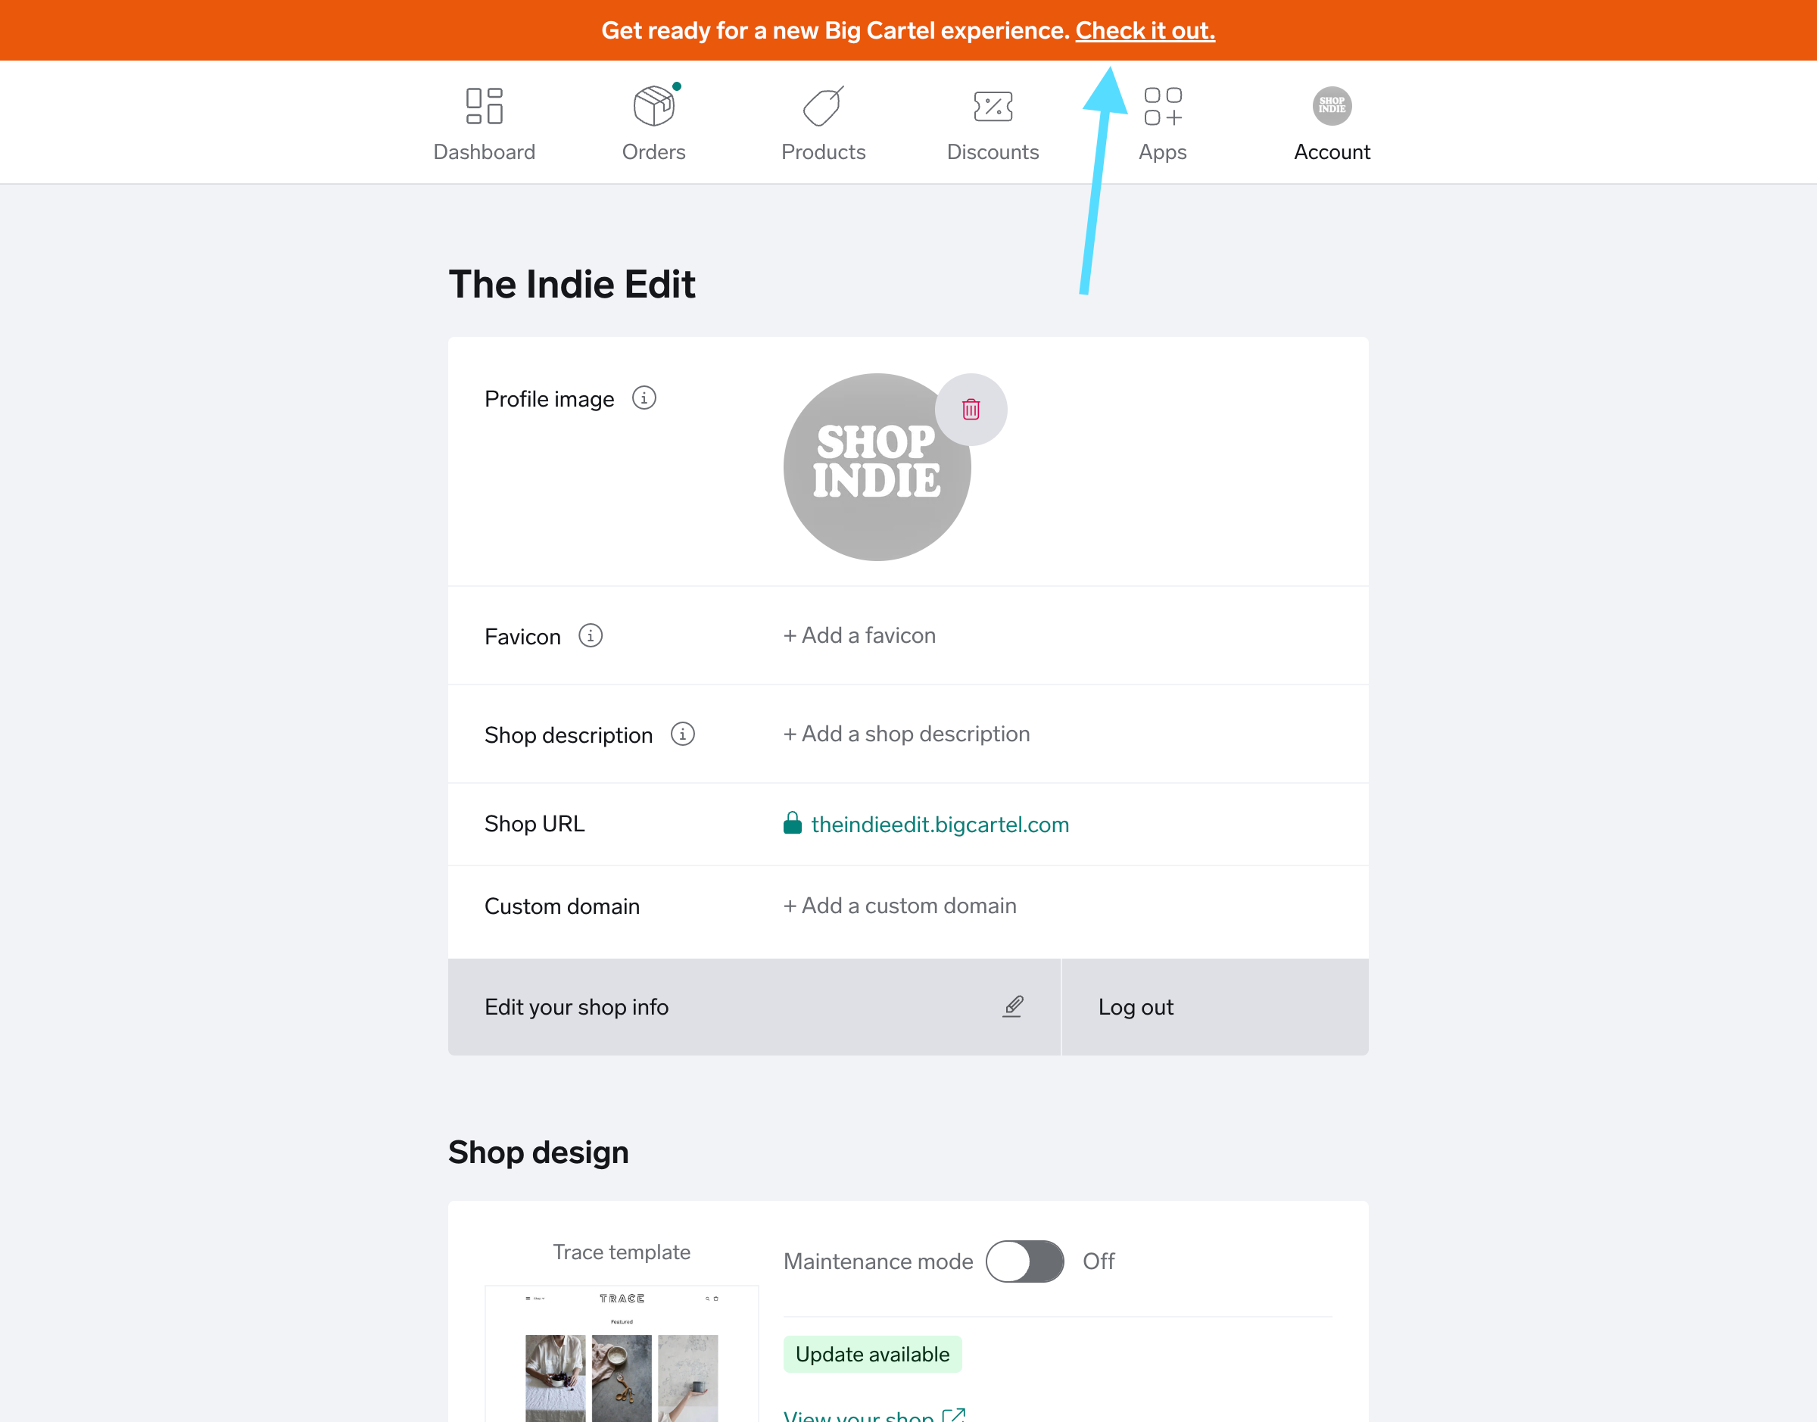Toggle Maintenance mode switch
Image resolution: width=1817 pixels, height=1422 pixels.
click(x=1024, y=1261)
